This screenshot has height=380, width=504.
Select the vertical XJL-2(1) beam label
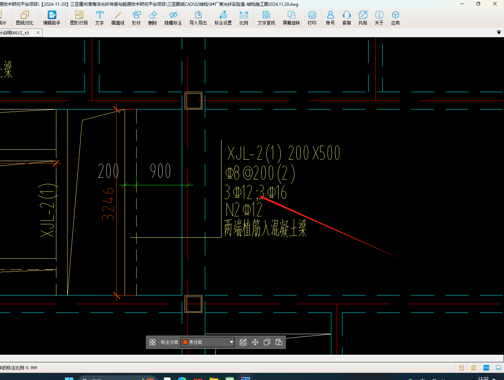tap(48, 210)
